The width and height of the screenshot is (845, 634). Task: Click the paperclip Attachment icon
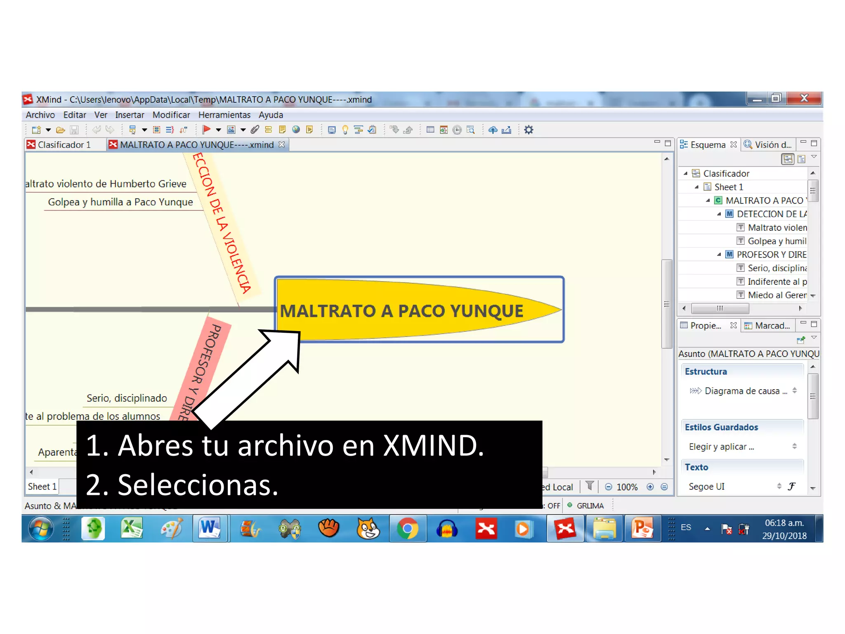[x=255, y=130]
